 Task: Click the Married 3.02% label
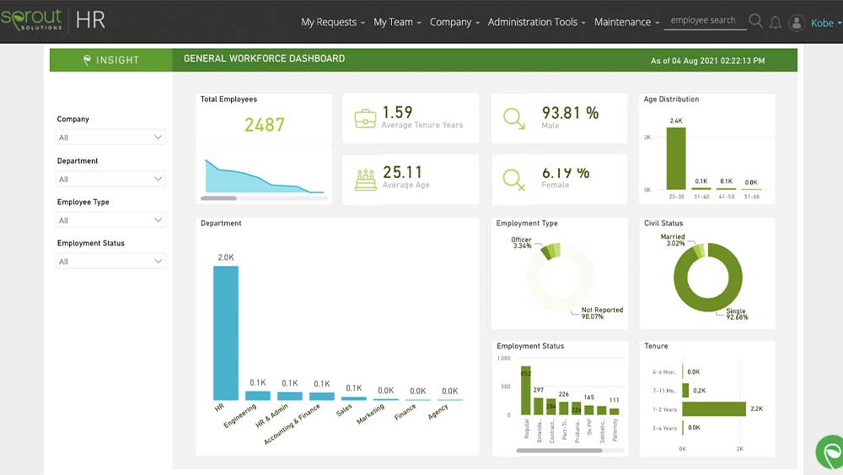pos(673,240)
